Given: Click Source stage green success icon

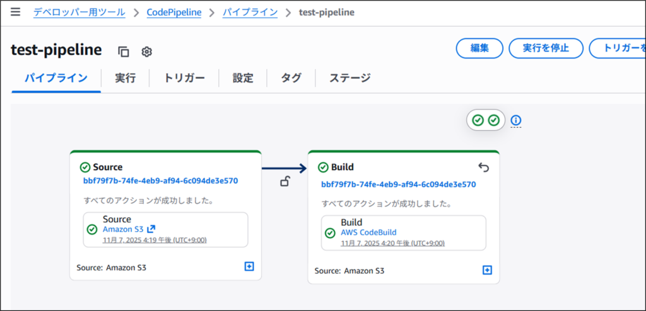Looking at the screenshot, I should 85,167.
